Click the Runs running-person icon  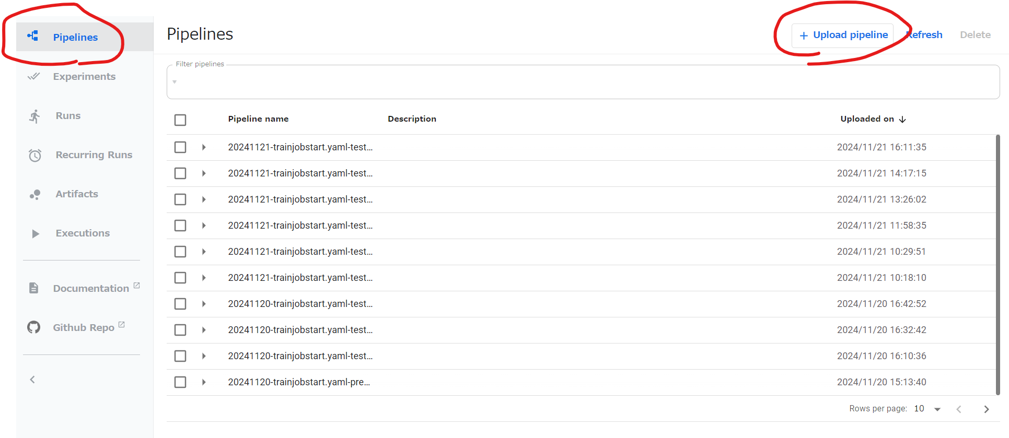[x=35, y=116]
